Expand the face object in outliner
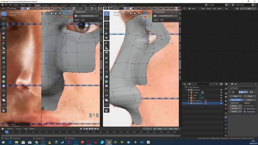The width and height of the screenshot is (258, 145). click(x=189, y=98)
